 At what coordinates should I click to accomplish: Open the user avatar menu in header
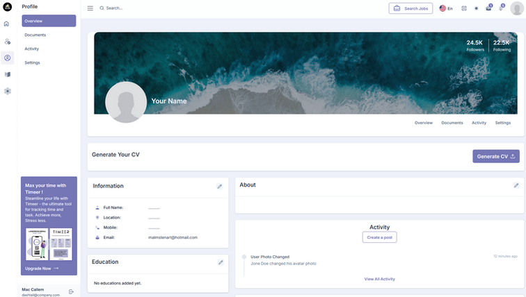click(x=517, y=8)
